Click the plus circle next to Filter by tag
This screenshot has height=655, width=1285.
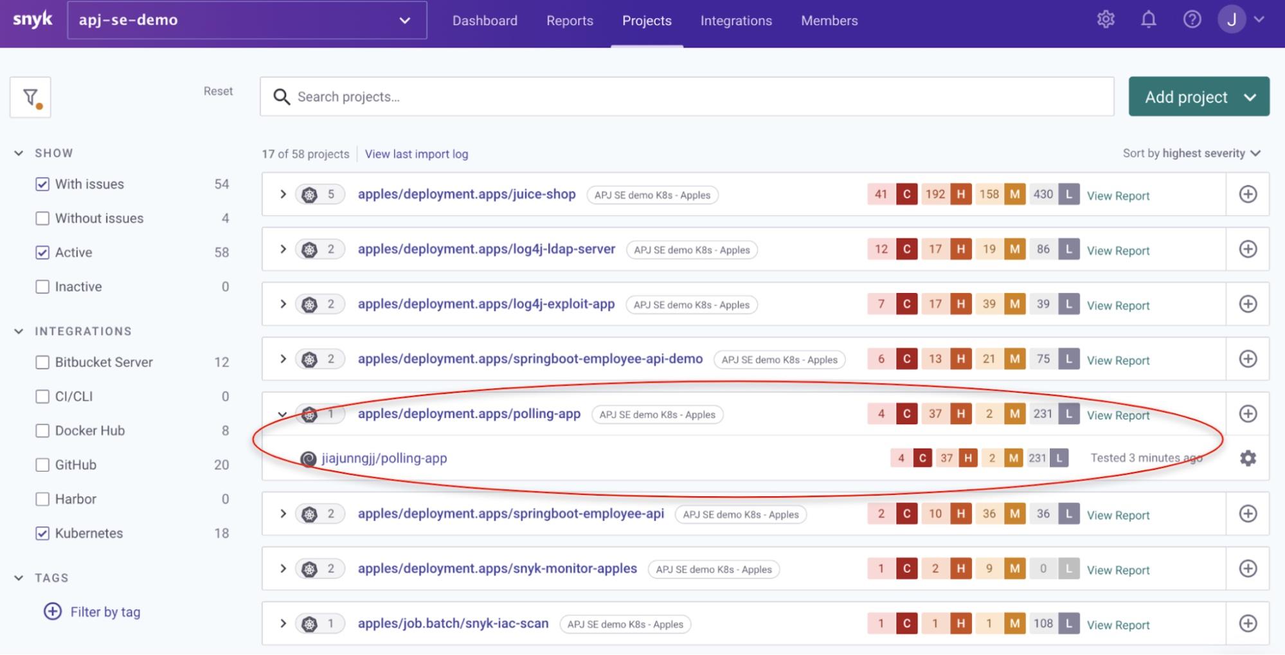(53, 611)
